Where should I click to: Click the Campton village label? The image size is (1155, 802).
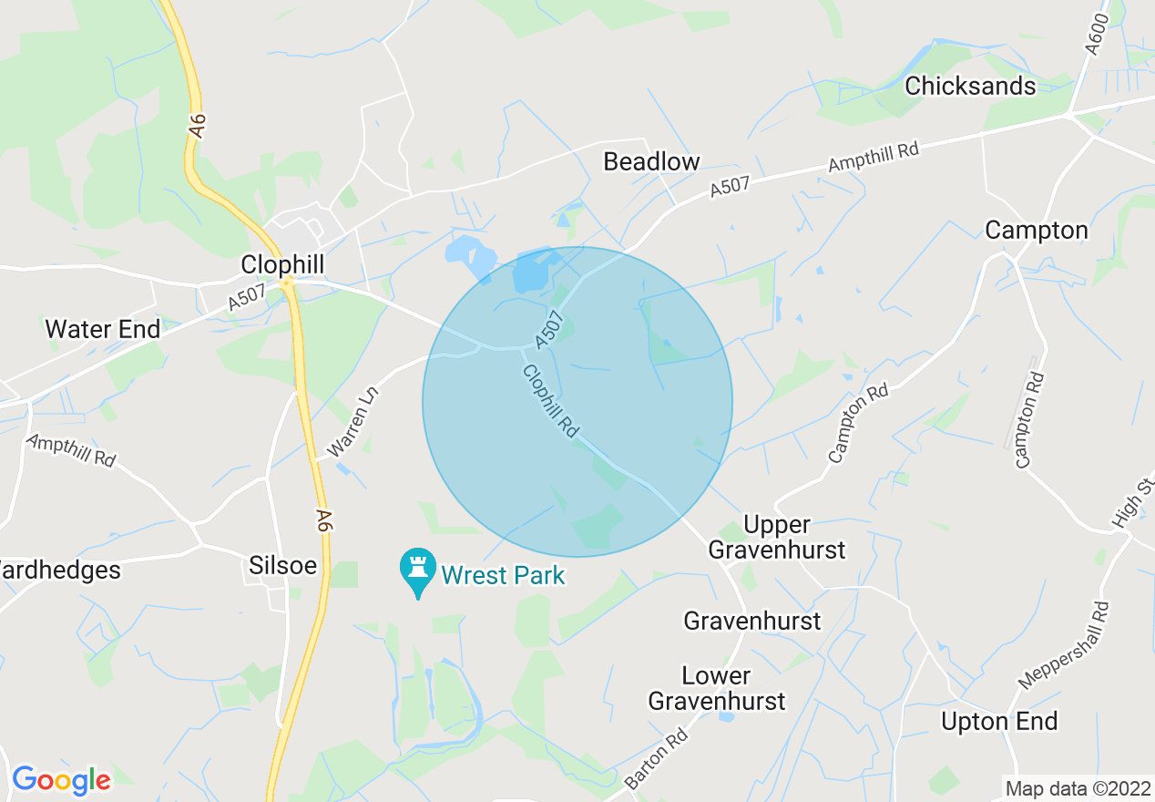(1037, 231)
